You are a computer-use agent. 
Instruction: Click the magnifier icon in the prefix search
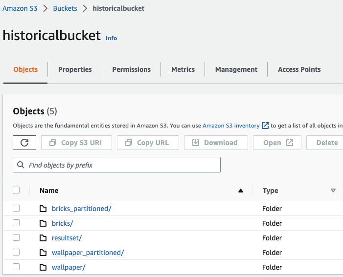21,165
